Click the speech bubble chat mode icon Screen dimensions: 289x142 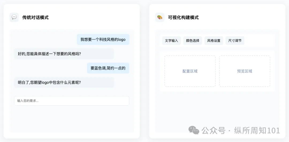[14, 17]
